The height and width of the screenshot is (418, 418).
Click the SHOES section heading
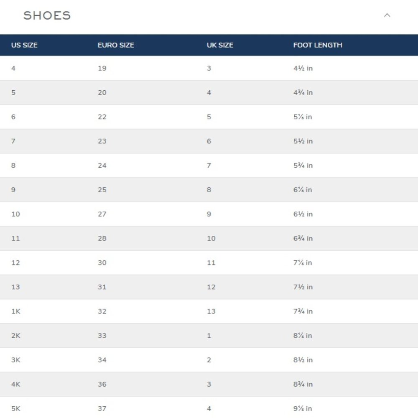47,15
